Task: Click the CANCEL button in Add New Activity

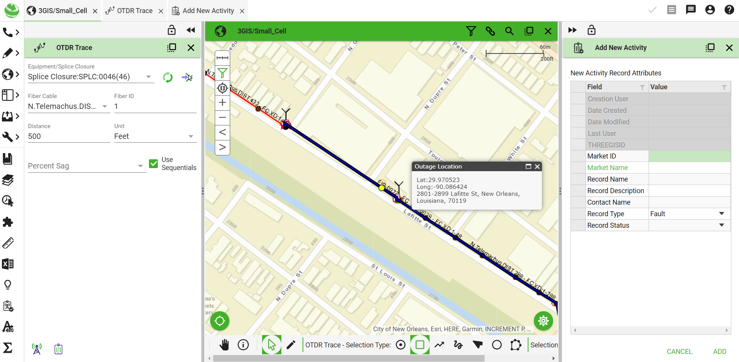Action: pyautogui.click(x=679, y=351)
